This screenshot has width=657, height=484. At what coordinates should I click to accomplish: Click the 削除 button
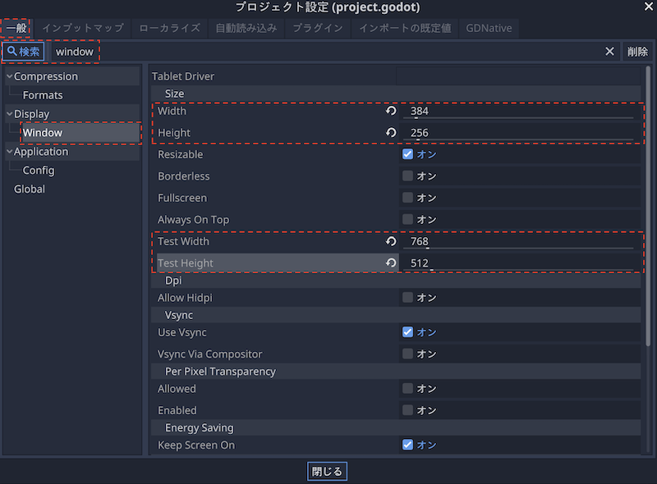(637, 52)
